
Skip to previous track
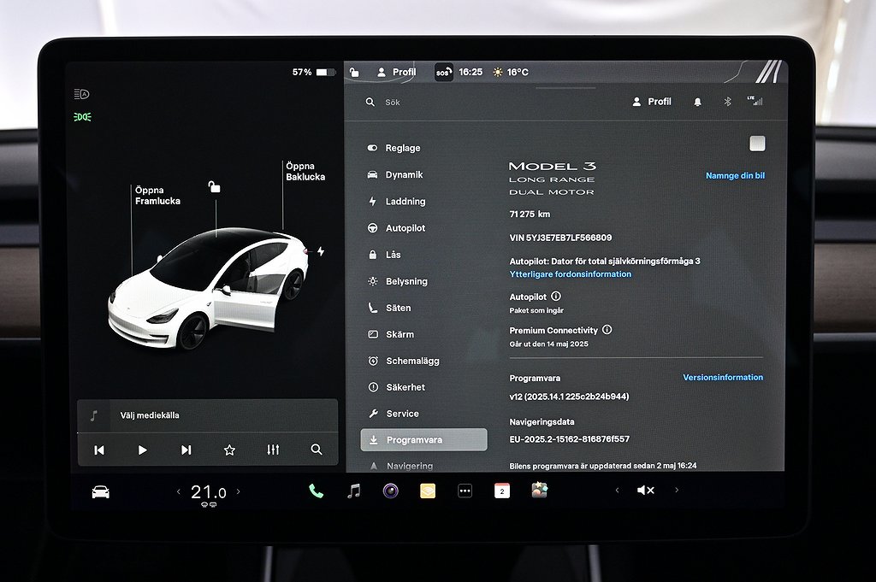[99, 450]
